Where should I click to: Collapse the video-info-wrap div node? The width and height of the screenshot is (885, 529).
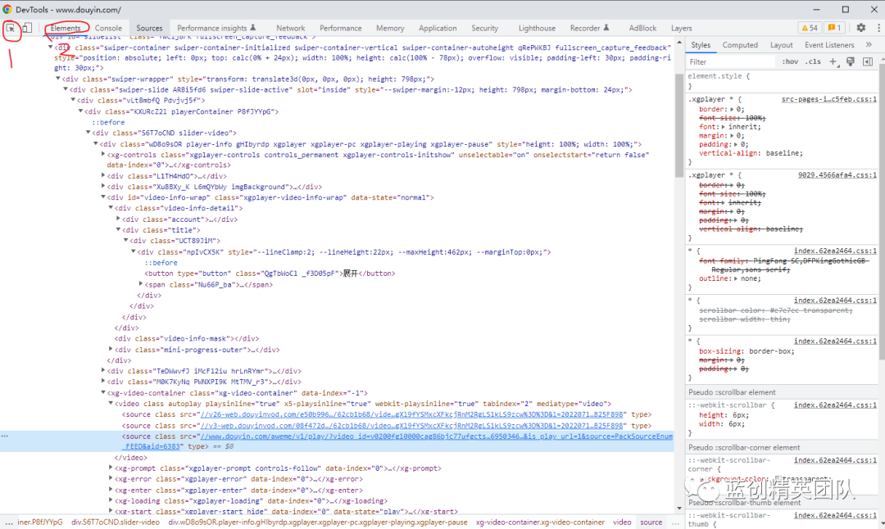(x=102, y=197)
